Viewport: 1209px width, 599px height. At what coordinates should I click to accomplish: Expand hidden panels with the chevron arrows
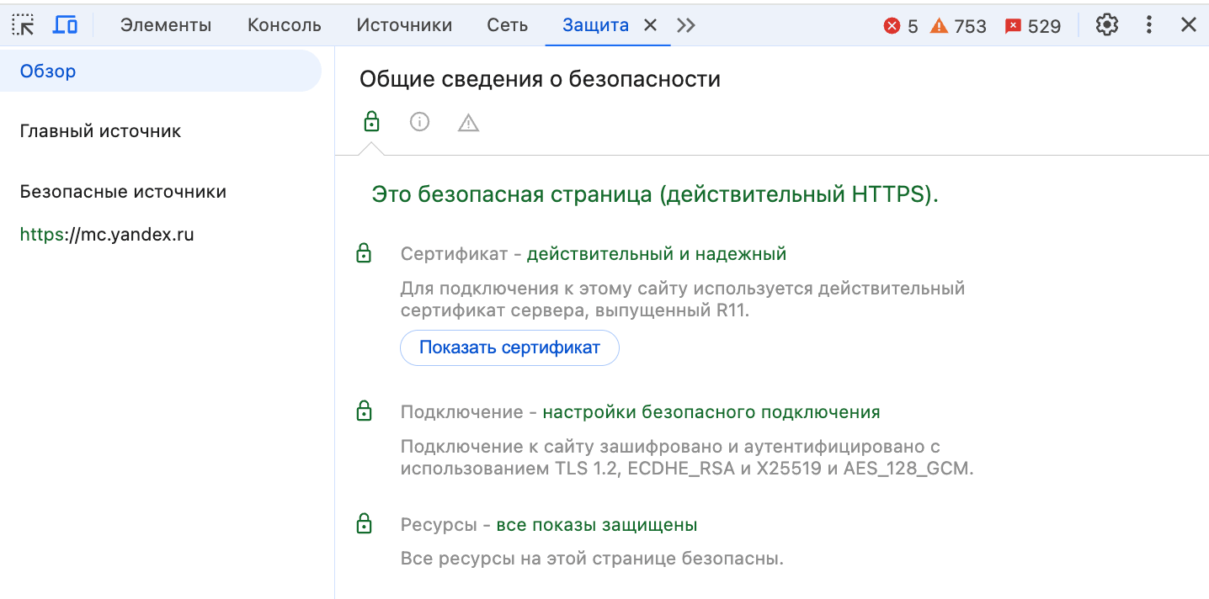[684, 25]
